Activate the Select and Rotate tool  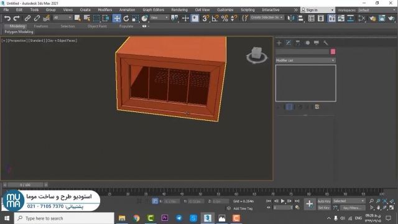click(126, 18)
